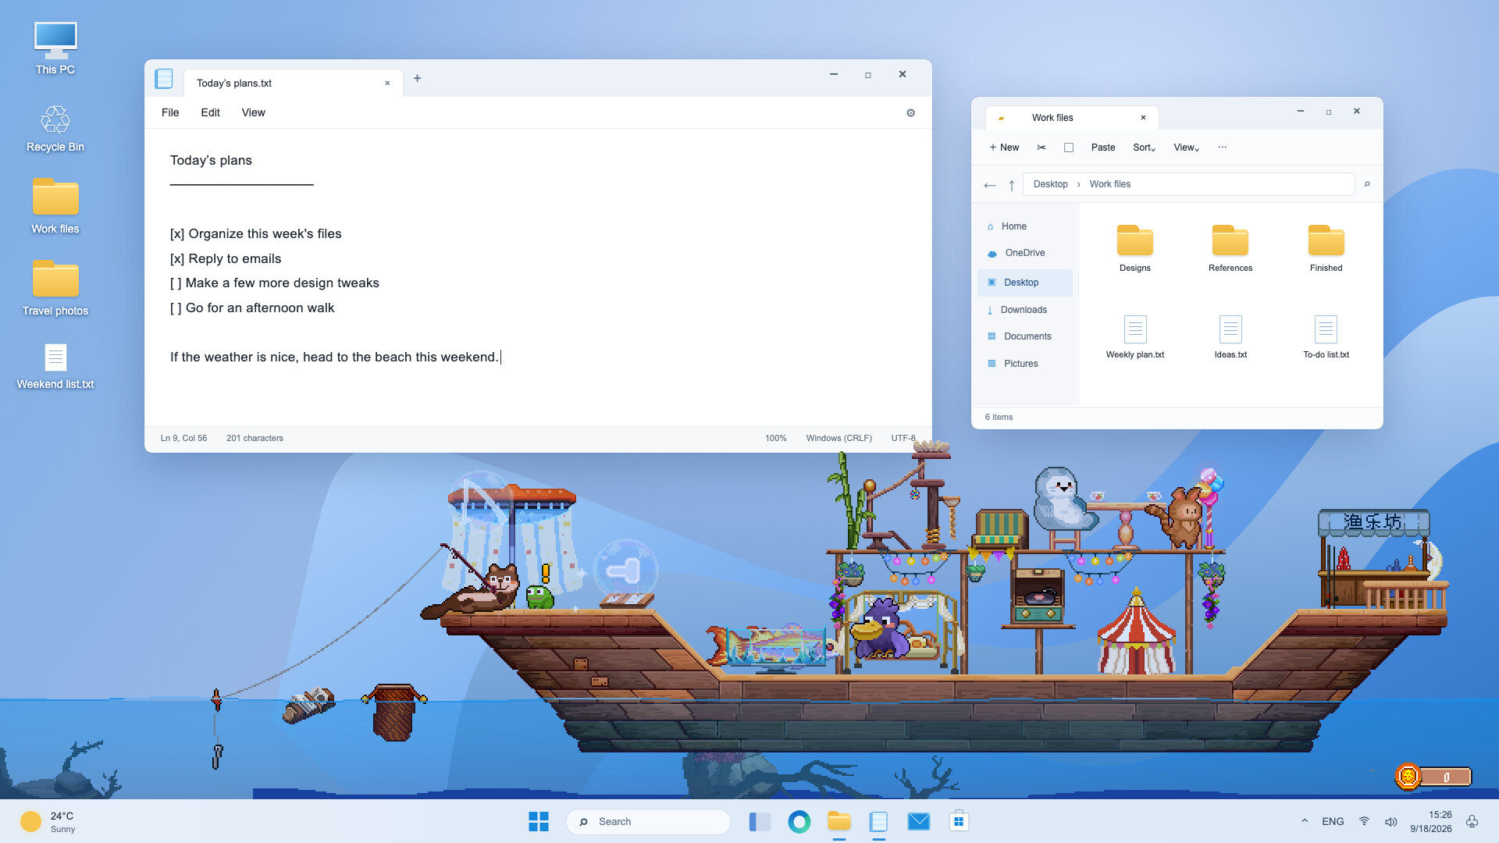
Task: Click the Windows (CRLF) line ending indicator
Action: (x=839, y=439)
